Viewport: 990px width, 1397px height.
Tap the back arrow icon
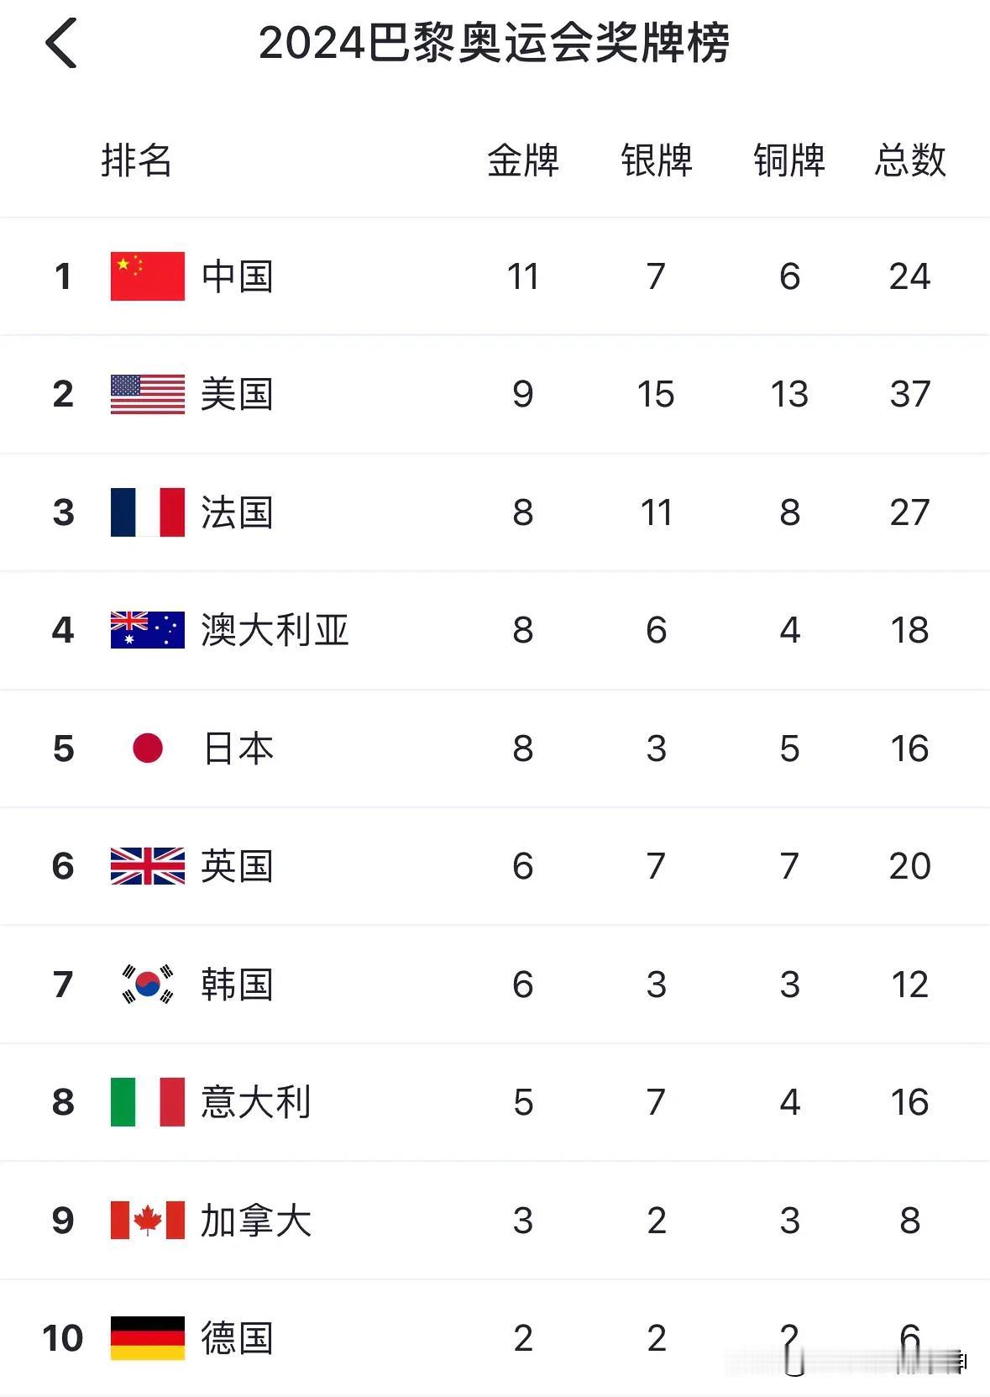coord(61,43)
